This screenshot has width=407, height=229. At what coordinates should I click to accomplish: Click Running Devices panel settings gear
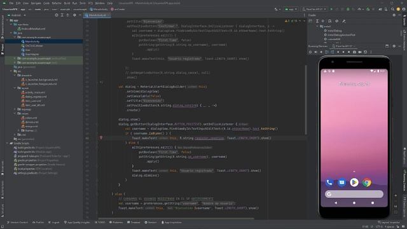pos(394,46)
